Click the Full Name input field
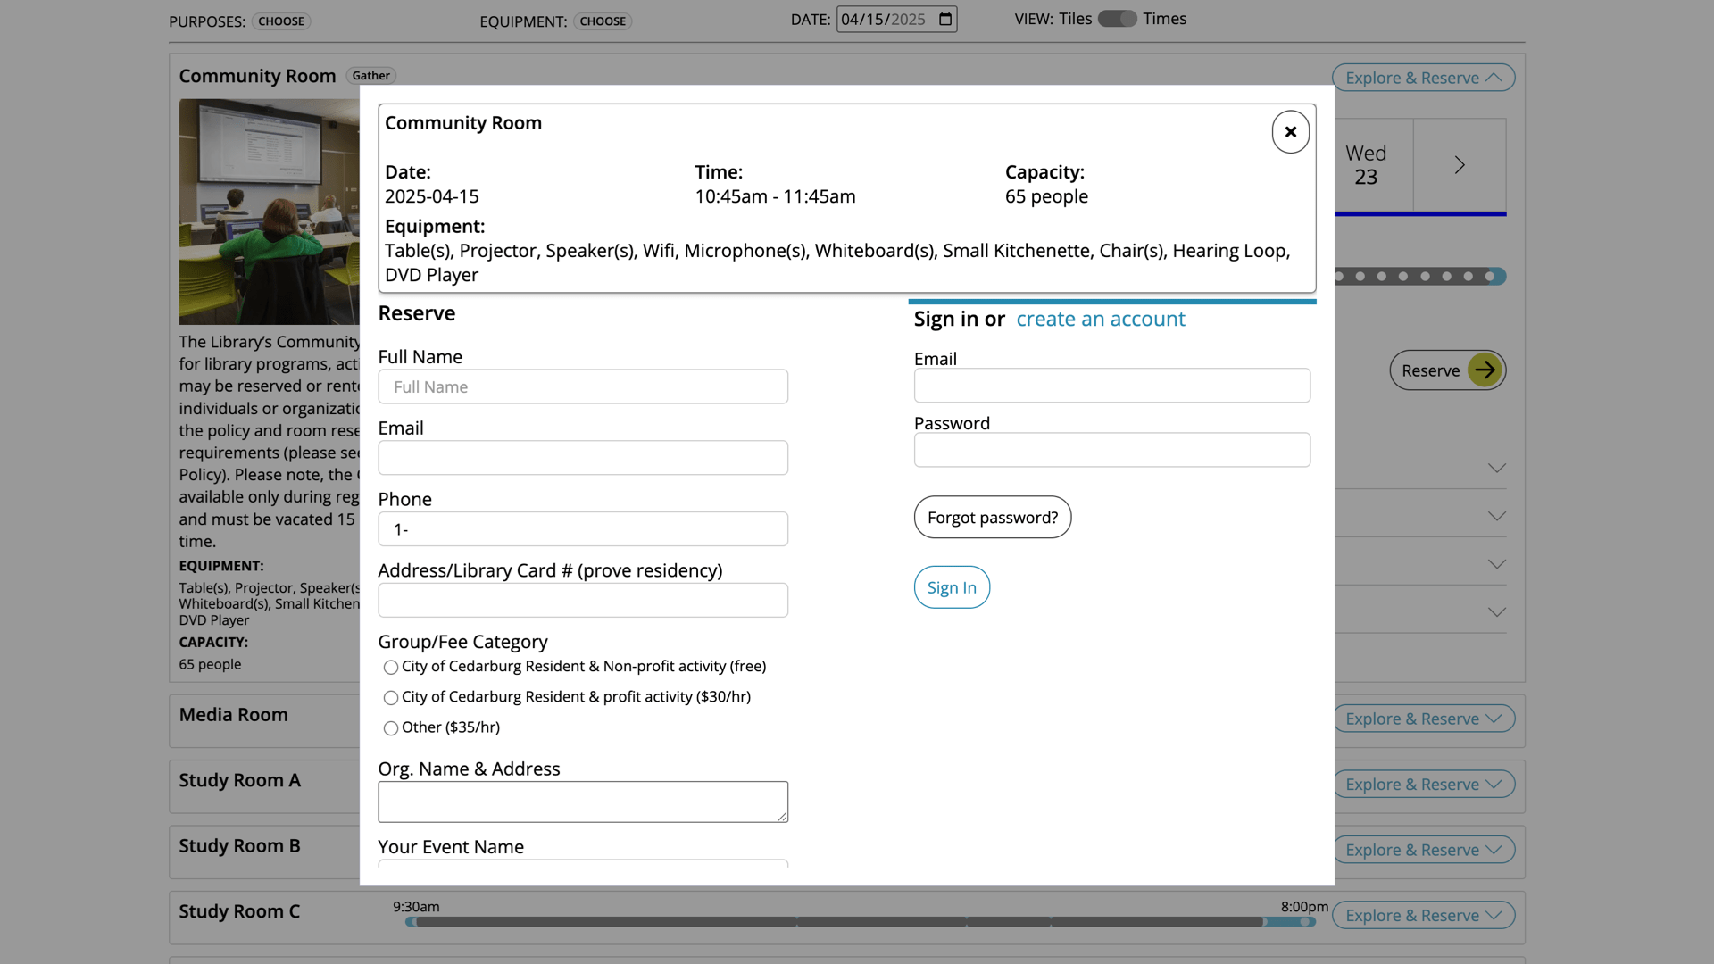The image size is (1714, 964). pyautogui.click(x=583, y=387)
